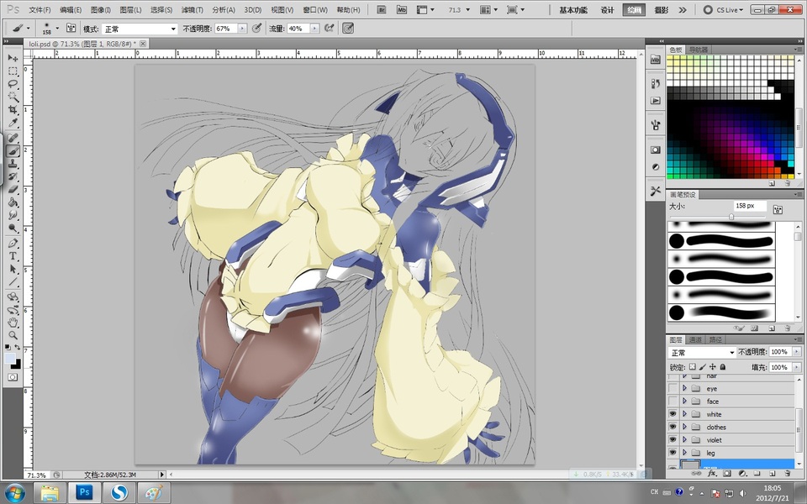
Task: Select the Brush tool in toolbox
Action: 13,150
